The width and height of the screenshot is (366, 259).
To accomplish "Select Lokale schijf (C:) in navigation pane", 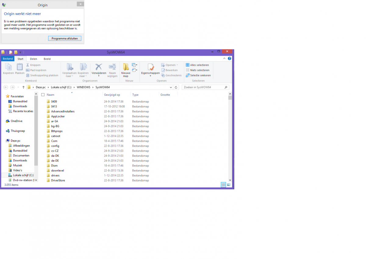I will click(21, 175).
